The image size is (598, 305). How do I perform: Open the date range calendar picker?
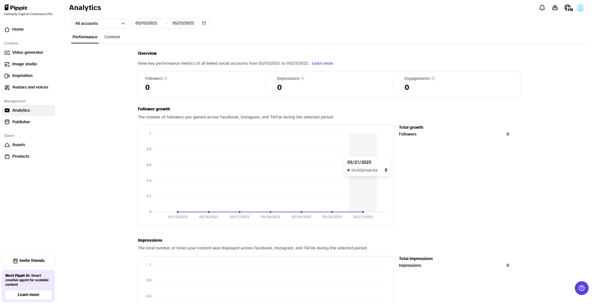(204, 23)
